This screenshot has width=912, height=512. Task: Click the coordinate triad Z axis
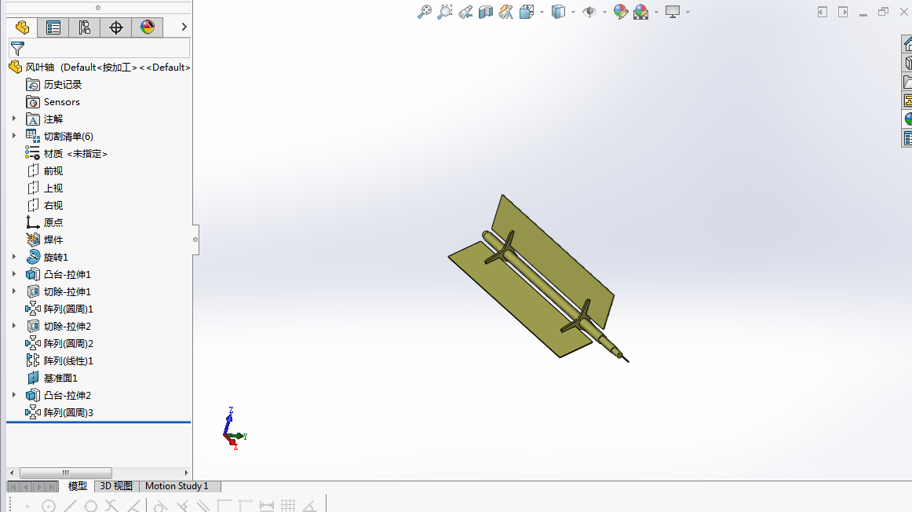point(229,418)
